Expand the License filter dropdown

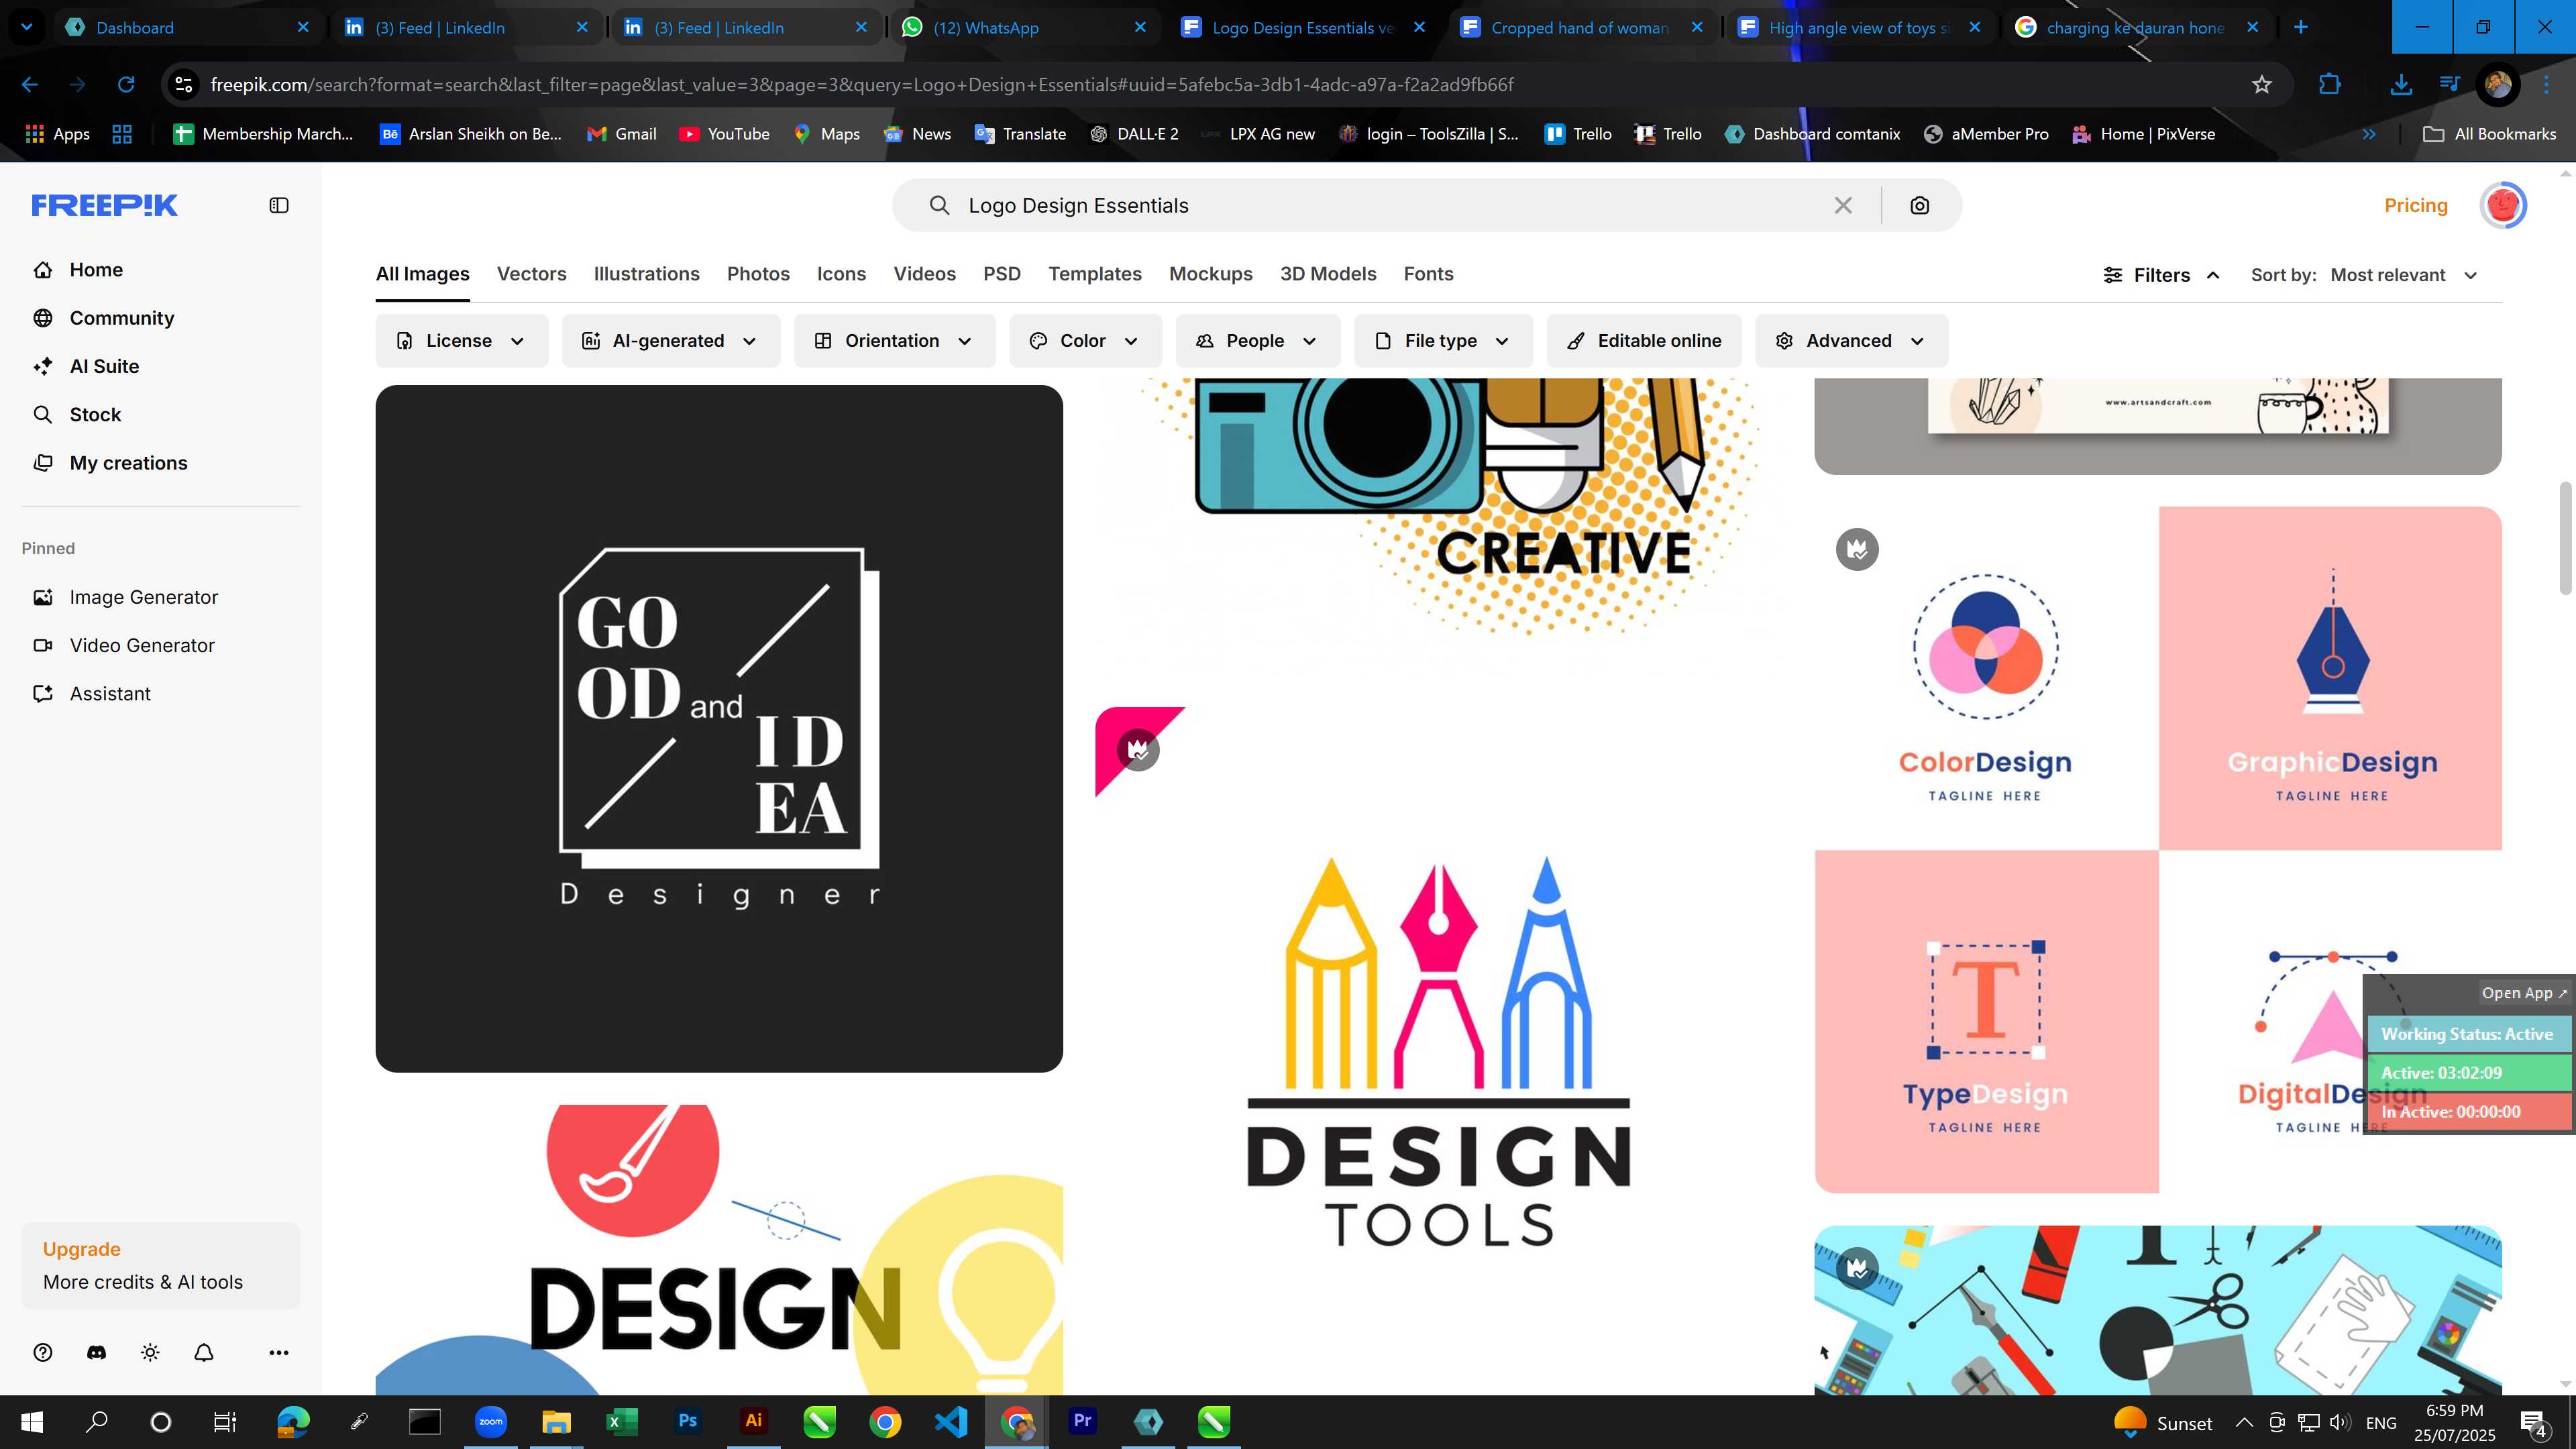pos(461,341)
